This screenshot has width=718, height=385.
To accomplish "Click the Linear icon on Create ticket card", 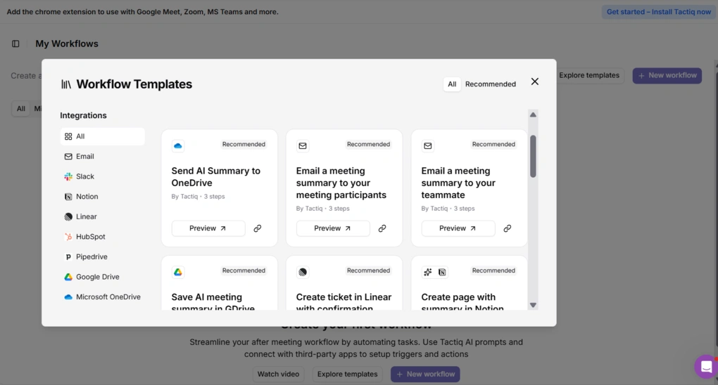I will point(303,272).
